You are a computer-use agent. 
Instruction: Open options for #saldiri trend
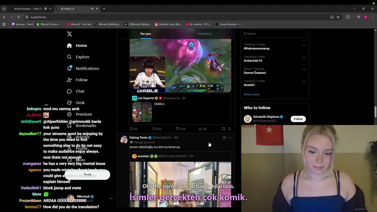coord(304,82)
